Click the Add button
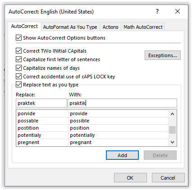Image resolution: width=192 pixels, height=190 pixels. coord(122,155)
